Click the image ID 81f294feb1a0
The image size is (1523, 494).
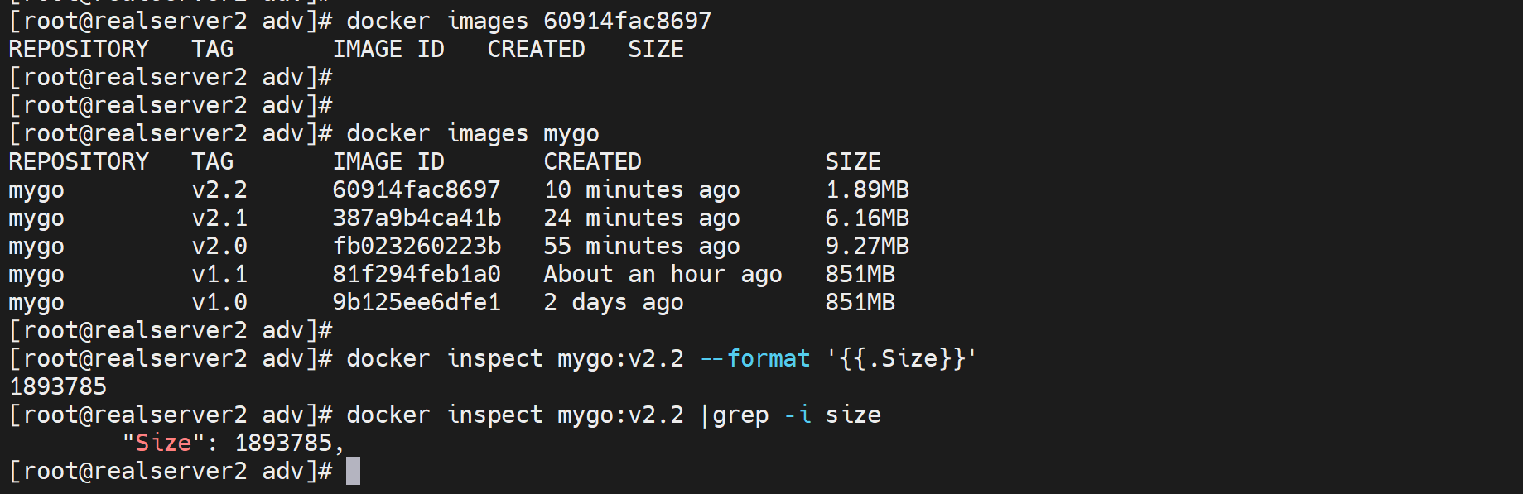coord(416,274)
